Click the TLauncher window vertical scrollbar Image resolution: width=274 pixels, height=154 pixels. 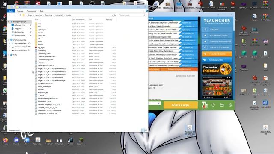pos(234,24)
